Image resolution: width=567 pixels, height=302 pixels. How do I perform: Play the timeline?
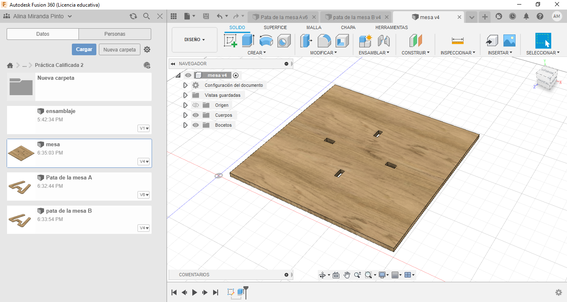coord(195,292)
